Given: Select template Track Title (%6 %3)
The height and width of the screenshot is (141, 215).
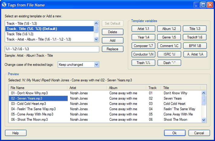Looking at the screenshot, I should (49, 34).
